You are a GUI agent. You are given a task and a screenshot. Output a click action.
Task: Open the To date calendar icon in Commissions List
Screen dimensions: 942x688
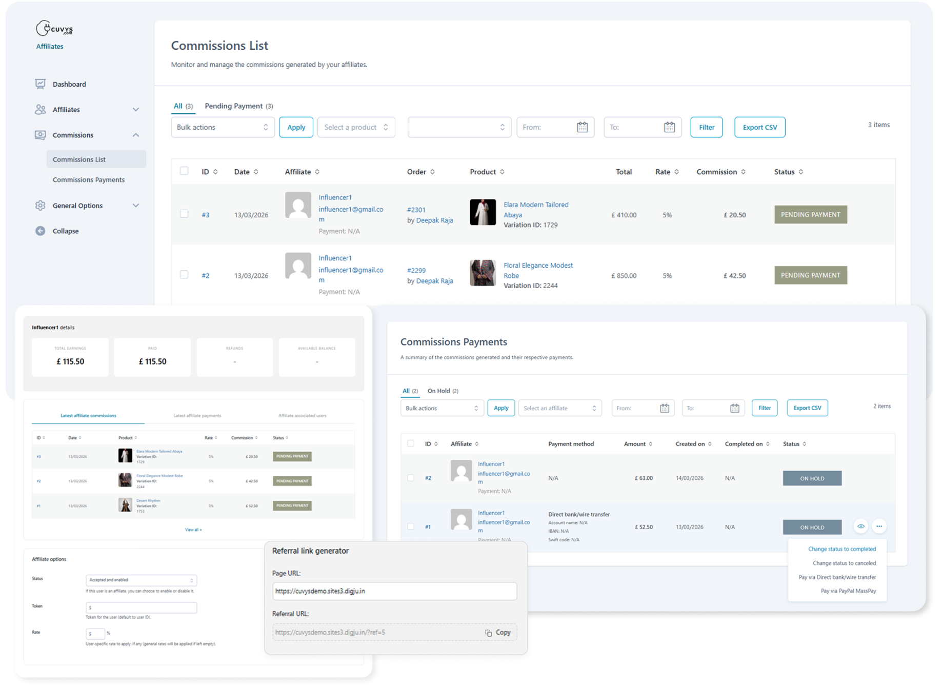click(x=669, y=128)
